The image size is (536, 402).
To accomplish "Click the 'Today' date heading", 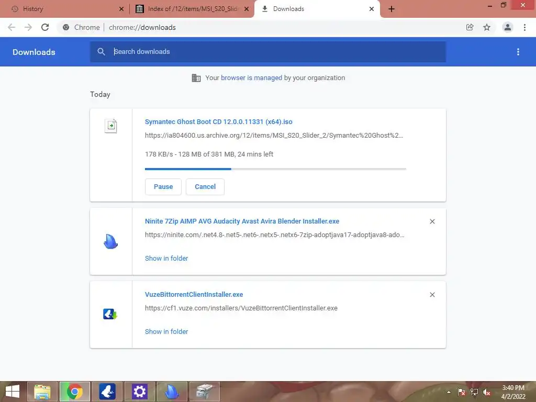I will (x=100, y=94).
